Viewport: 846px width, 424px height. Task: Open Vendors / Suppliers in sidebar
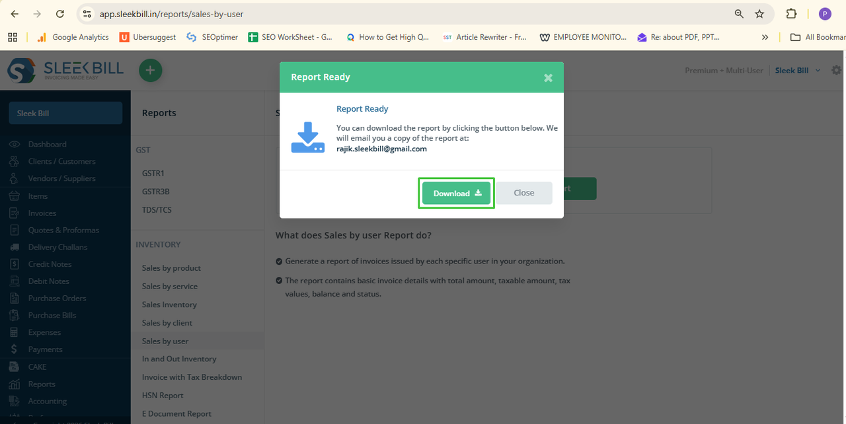(61, 178)
